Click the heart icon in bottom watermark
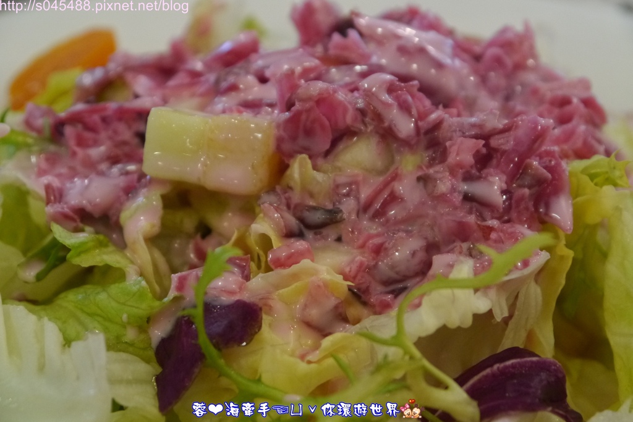 pyautogui.click(x=215, y=410)
